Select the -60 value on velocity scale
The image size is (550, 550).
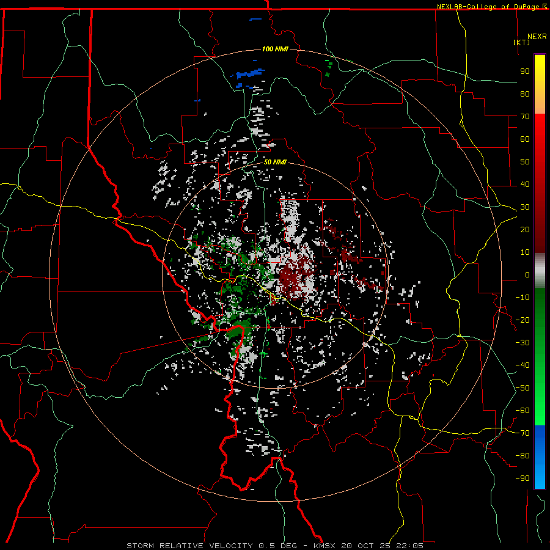(522, 411)
